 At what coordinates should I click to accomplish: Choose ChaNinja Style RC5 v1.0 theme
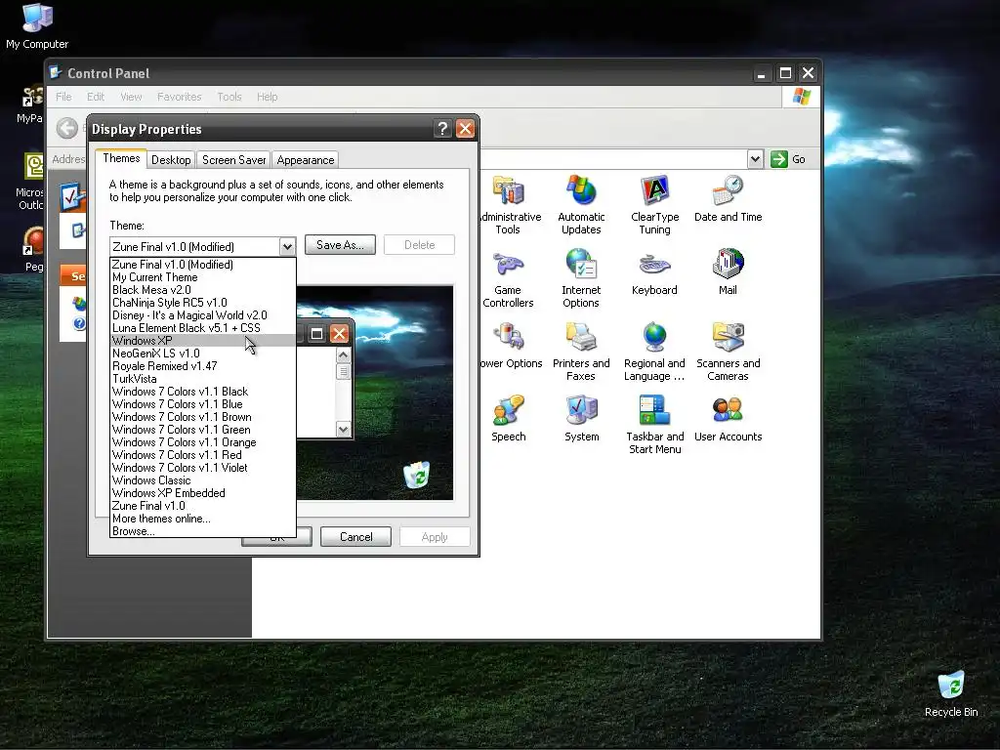coord(203,303)
